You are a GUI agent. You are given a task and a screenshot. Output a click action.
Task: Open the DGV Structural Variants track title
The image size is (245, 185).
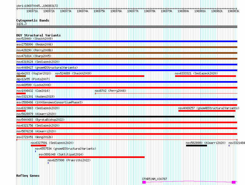click(38, 35)
